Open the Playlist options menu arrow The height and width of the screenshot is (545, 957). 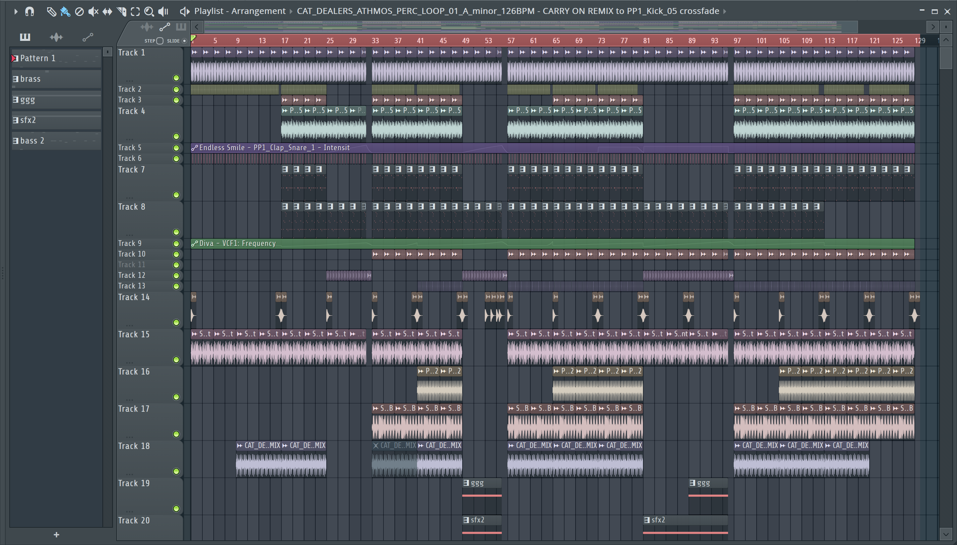click(x=15, y=12)
